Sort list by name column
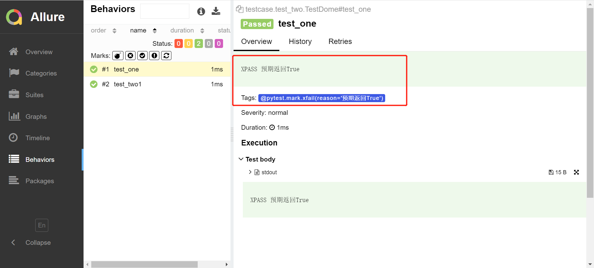 pyautogui.click(x=143, y=30)
